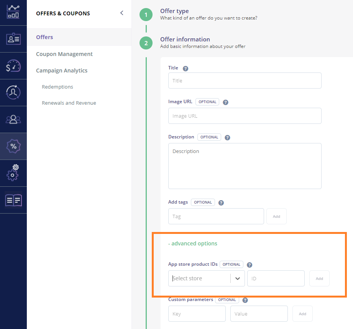The height and width of the screenshot is (329, 353).
Task: Click the Offer type step heading
Action: (174, 11)
